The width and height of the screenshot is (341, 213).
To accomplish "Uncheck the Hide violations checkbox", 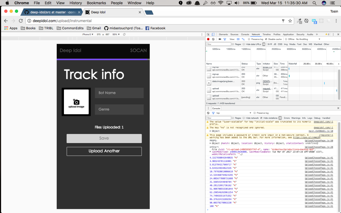I will pos(261,118).
